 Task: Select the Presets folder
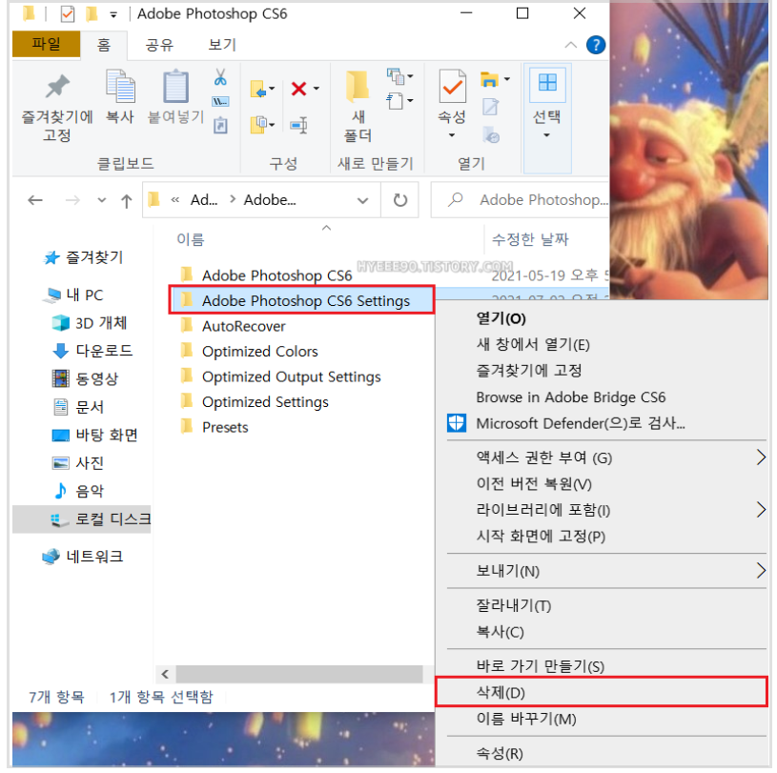(215, 427)
